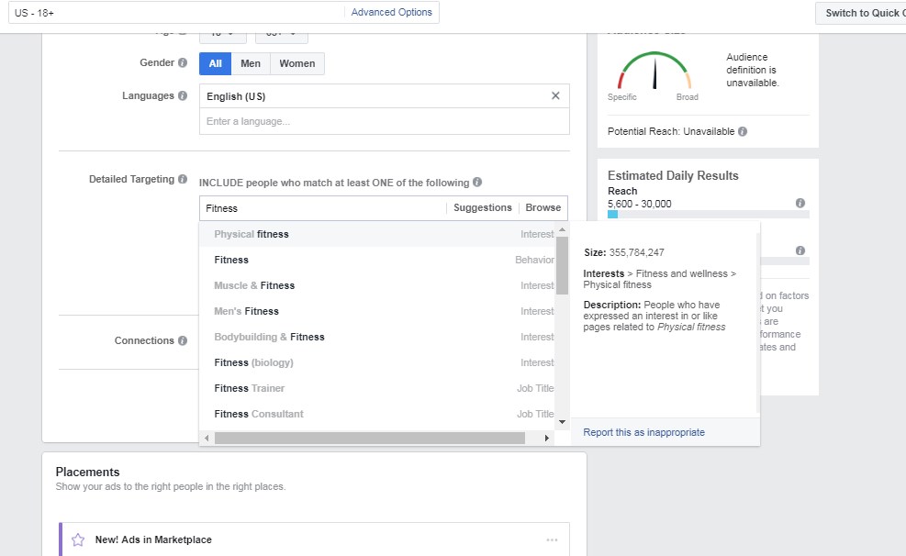Click the info icon next to Gender
906x556 pixels.
coord(183,63)
